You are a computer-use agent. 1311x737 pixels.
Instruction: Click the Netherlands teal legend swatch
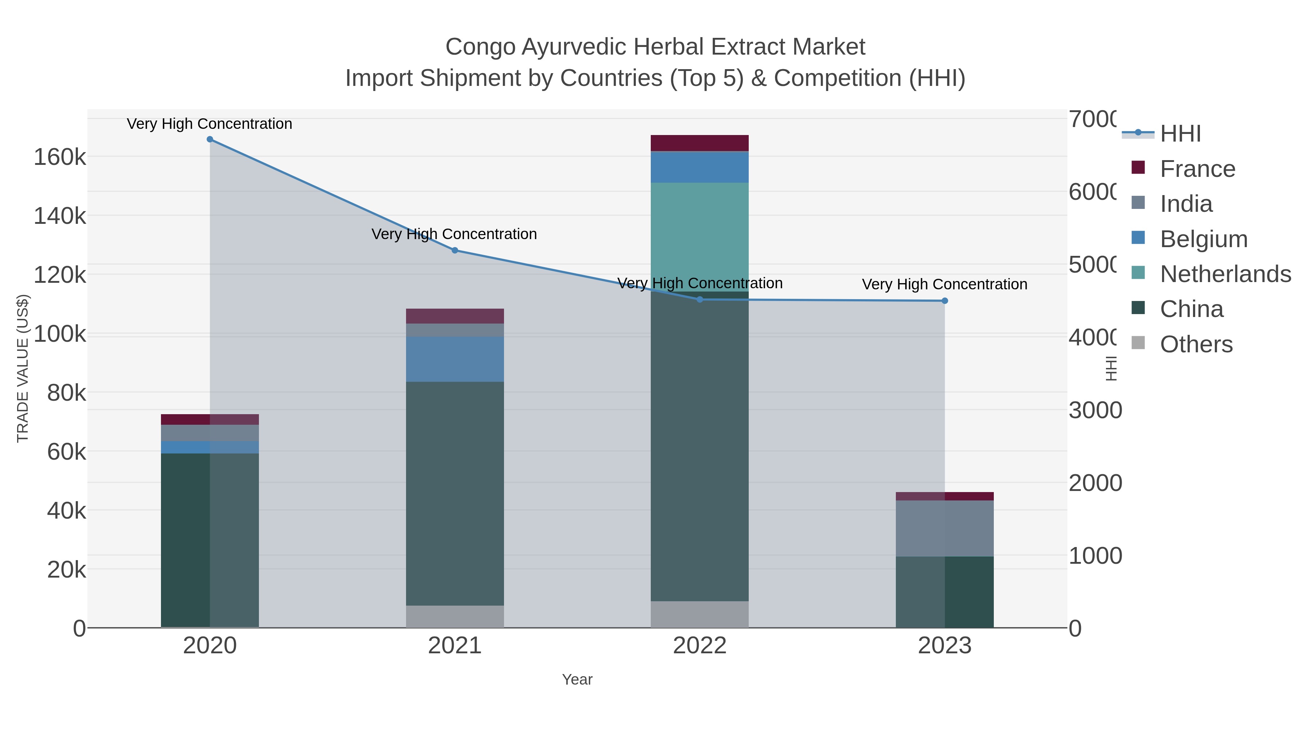(1138, 273)
